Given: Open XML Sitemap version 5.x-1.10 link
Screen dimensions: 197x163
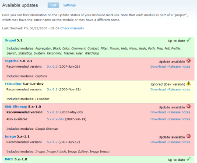Looking at the screenshot, I should pyautogui.click(x=53, y=112).
